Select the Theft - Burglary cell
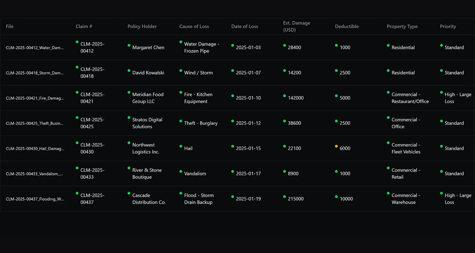 (x=201, y=123)
